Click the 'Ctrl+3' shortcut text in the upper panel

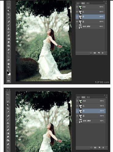click(101, 12)
